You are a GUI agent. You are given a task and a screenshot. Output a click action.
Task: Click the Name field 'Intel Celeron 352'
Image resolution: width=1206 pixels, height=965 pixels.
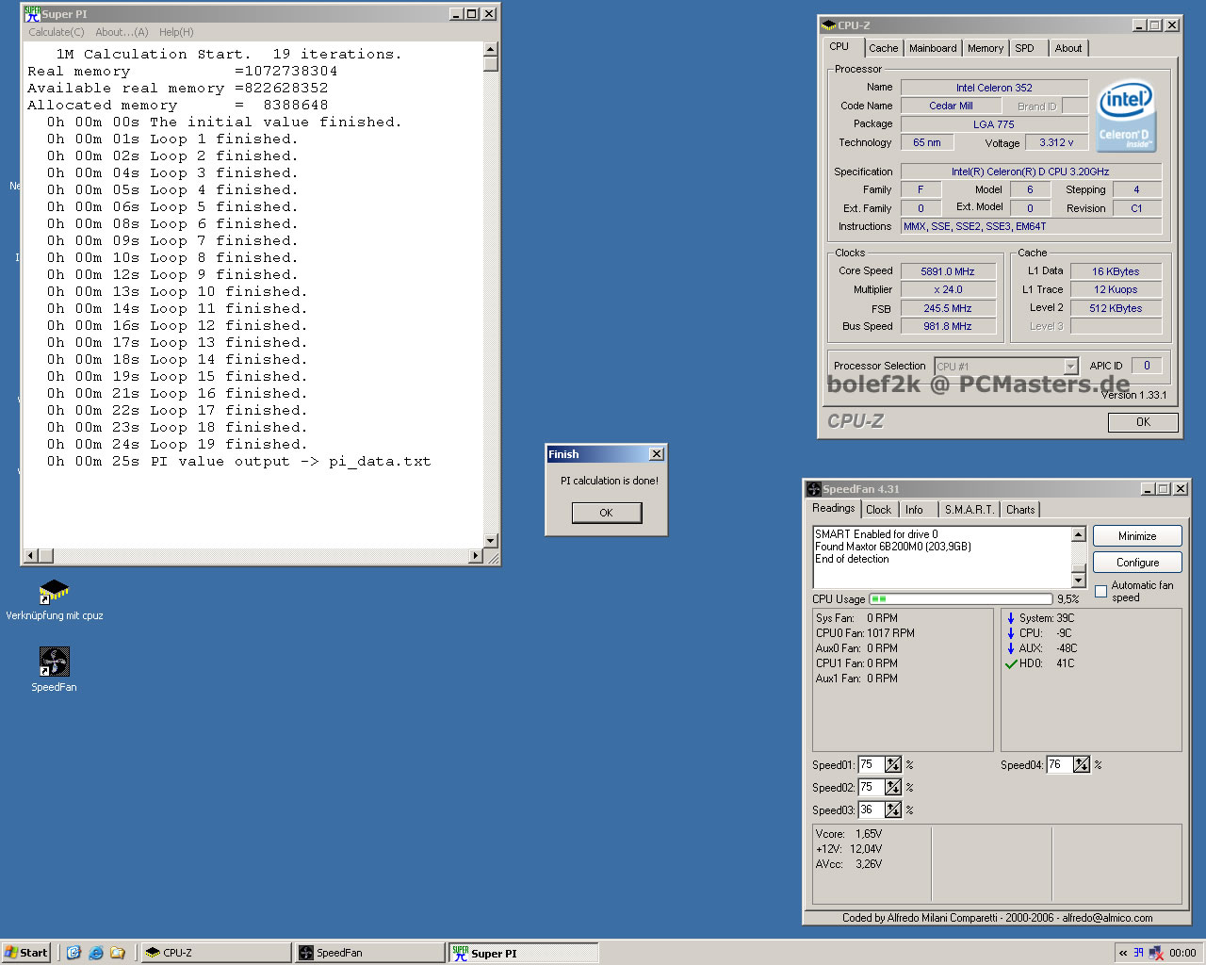(x=994, y=88)
